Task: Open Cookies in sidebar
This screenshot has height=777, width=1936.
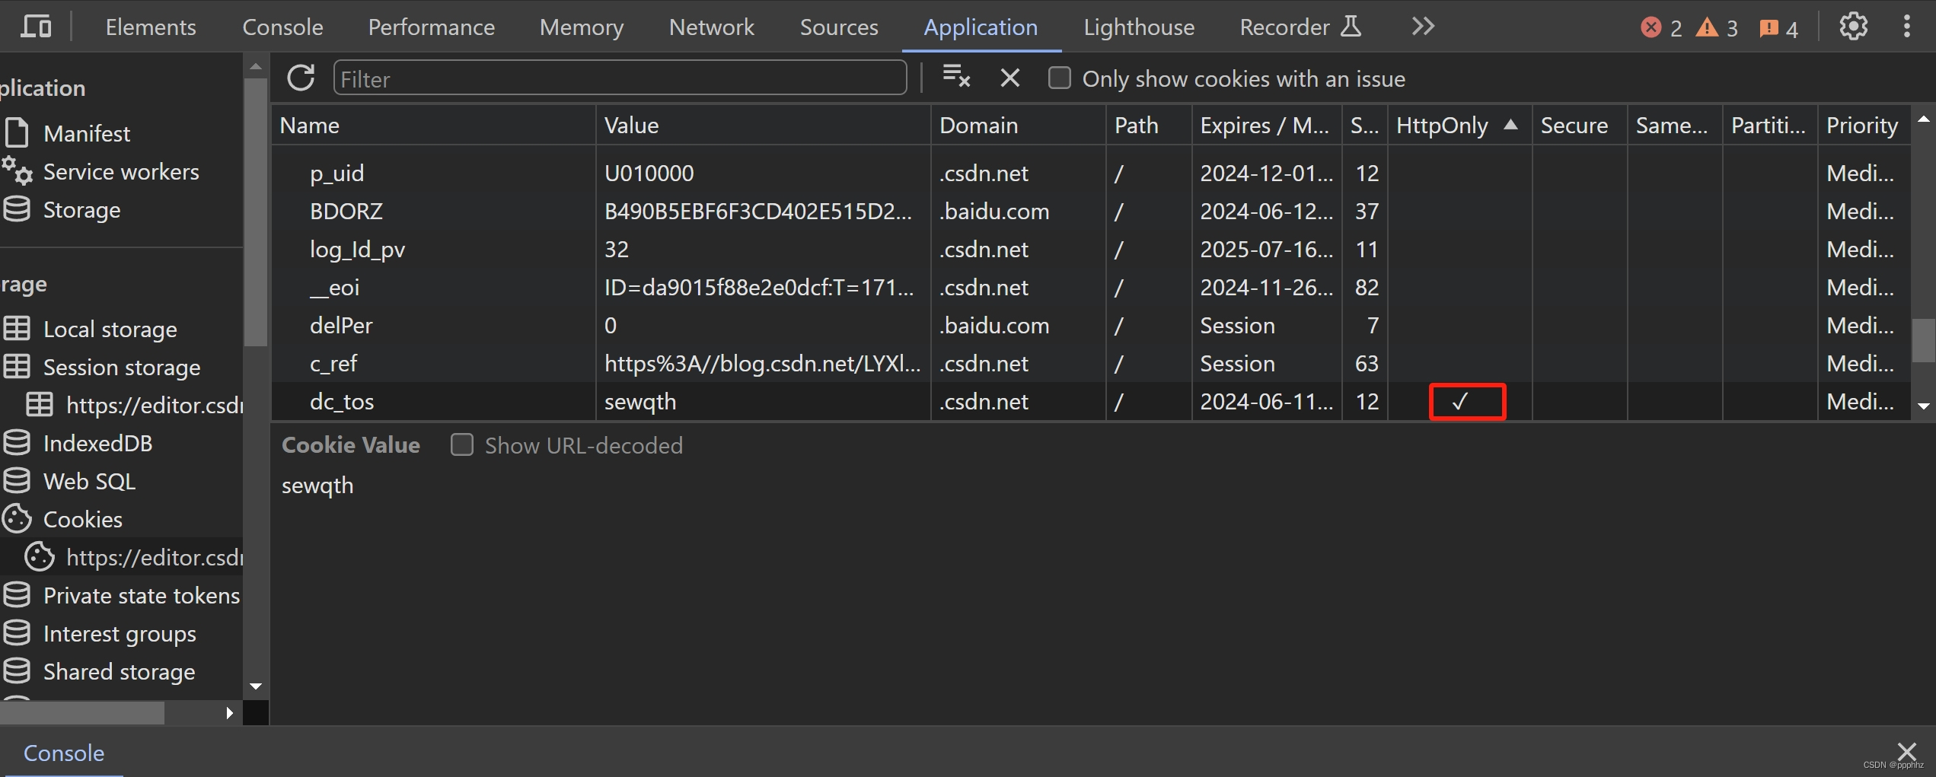Action: [82, 520]
